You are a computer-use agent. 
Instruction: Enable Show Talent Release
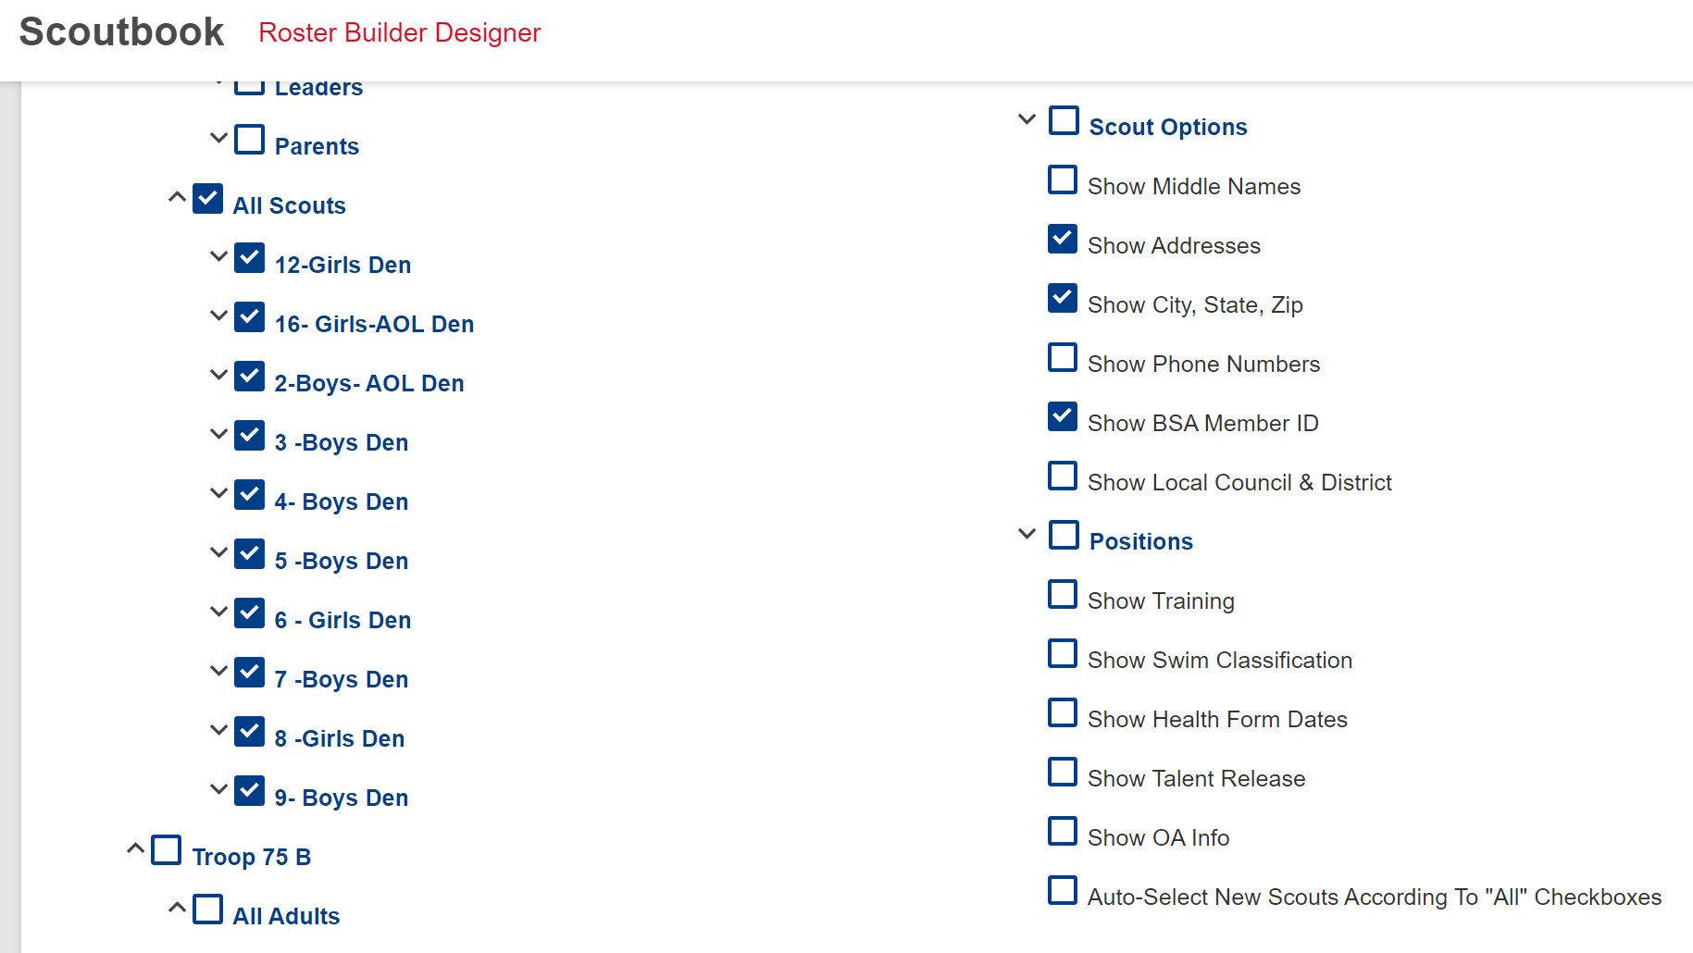point(1063,772)
